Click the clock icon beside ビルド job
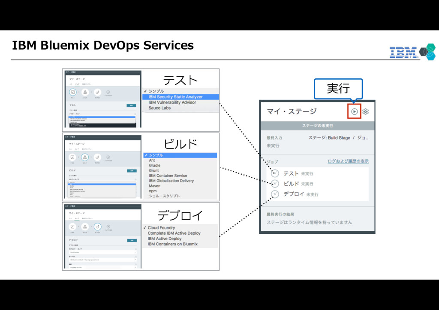Viewport: 439px width, 310px height. click(275, 184)
